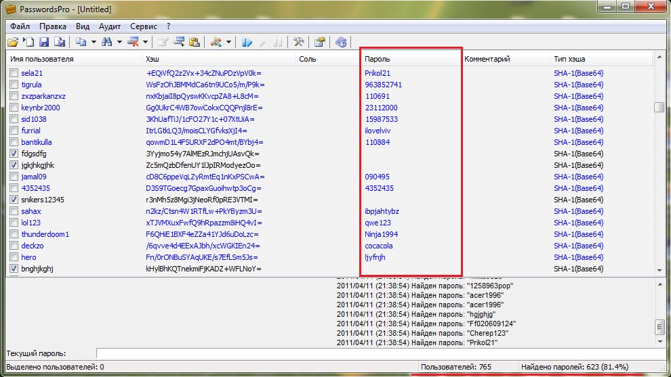
Task: Click the binoculars search icon
Action: click(x=106, y=43)
